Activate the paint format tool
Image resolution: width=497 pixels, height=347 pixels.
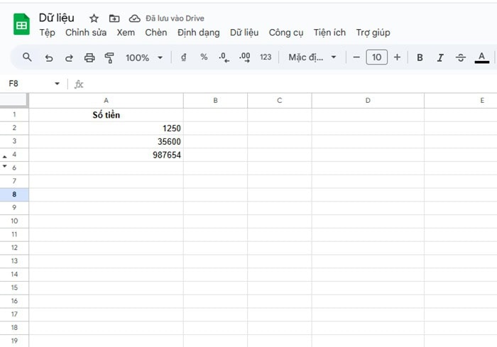tap(109, 57)
